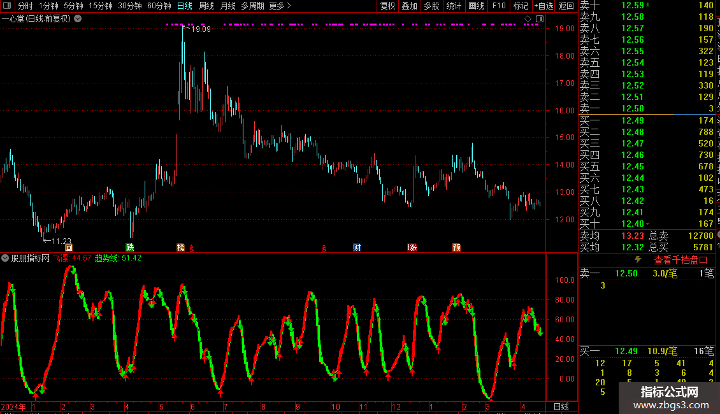Click the 总卖 12700 value
Image resolution: width=720 pixels, height=414 pixels.
coord(701,236)
